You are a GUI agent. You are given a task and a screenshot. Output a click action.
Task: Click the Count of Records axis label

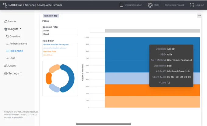coord(82,72)
